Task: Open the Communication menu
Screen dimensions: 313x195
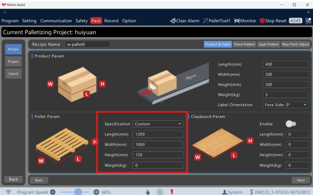Action: (x=56, y=21)
